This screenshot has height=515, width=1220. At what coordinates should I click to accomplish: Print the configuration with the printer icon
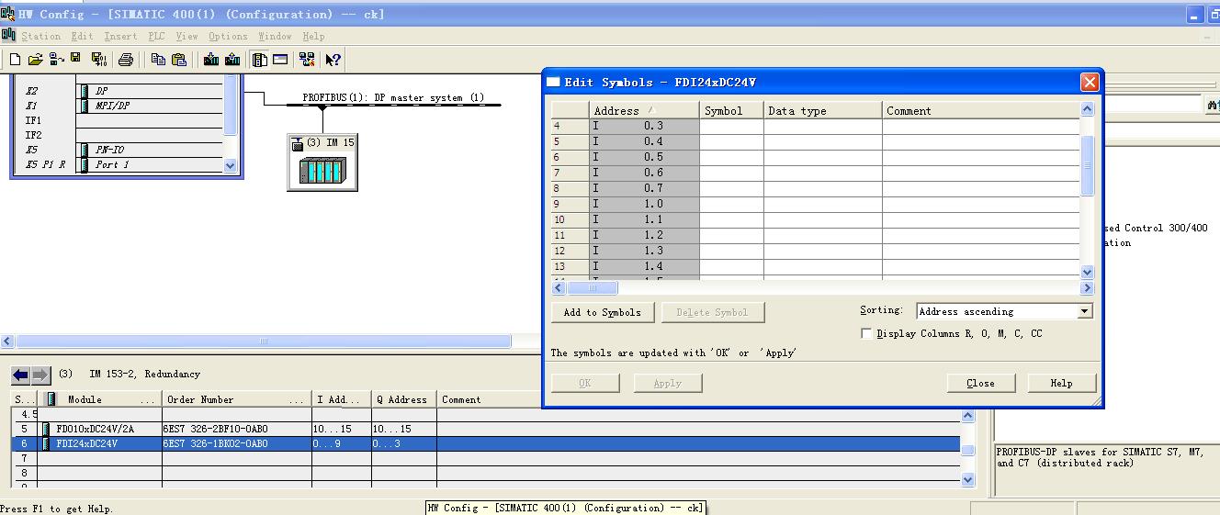tap(126, 60)
